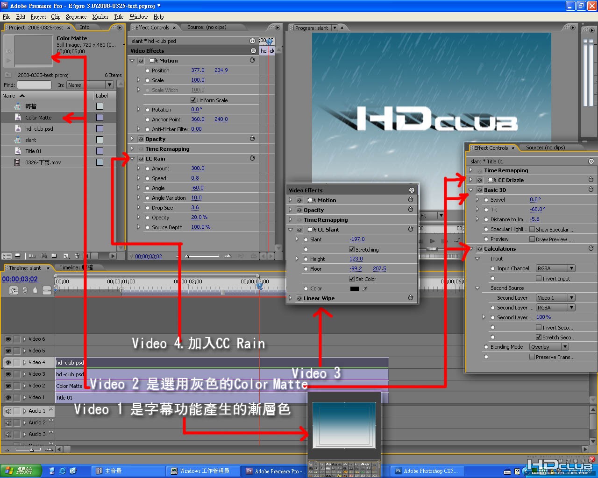Open the Sequence menu
Screen dimensions: 598x478
click(76, 17)
